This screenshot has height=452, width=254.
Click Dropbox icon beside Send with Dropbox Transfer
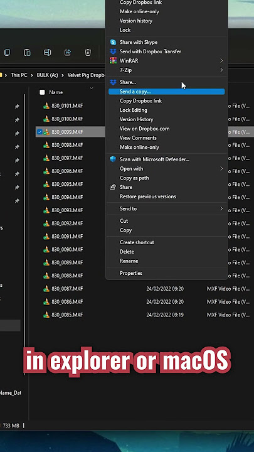(113, 51)
